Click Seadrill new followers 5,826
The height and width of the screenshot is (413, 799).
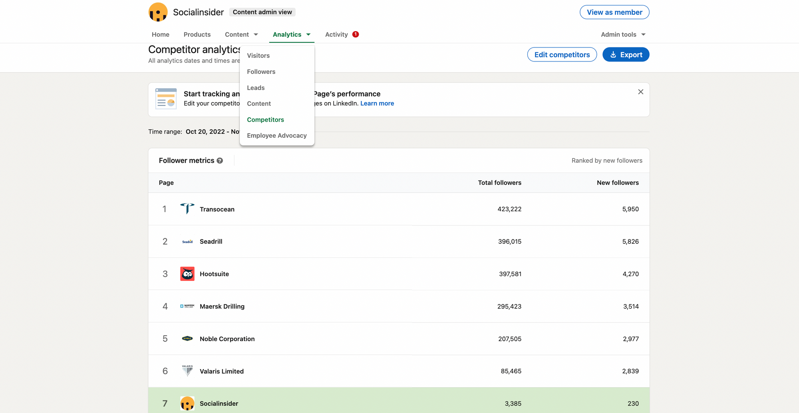630,241
